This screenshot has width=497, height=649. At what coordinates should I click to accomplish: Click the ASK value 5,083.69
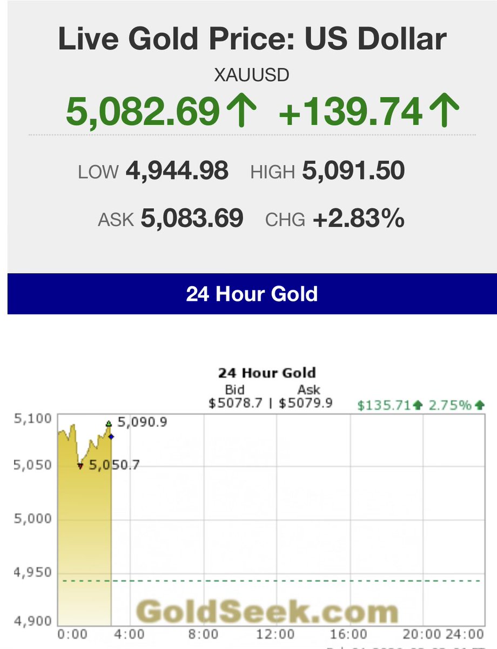192,219
